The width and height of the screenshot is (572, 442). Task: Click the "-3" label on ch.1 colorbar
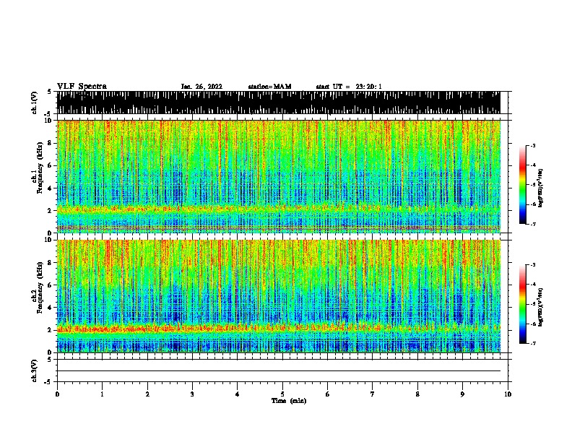tap(533, 145)
